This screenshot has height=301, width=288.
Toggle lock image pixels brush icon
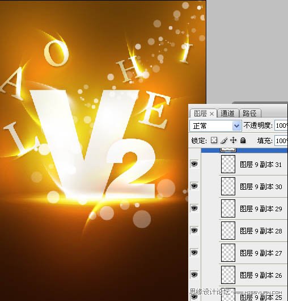(x=224, y=140)
